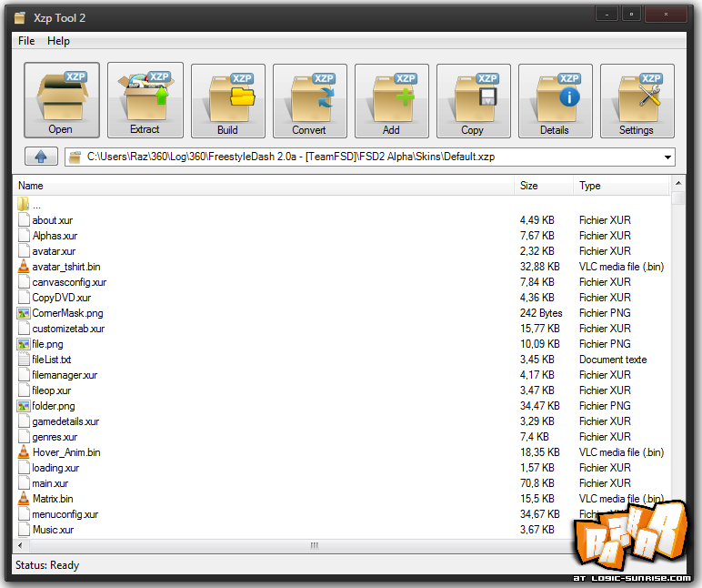Open the File menu
This screenshot has height=588, width=702.
tap(26, 41)
